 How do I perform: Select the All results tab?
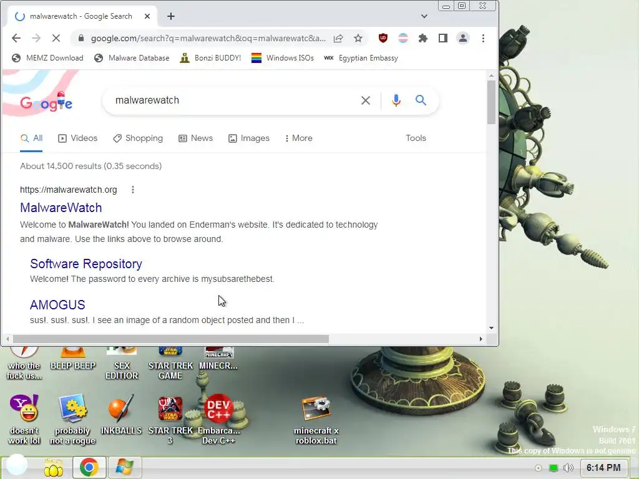click(x=31, y=138)
